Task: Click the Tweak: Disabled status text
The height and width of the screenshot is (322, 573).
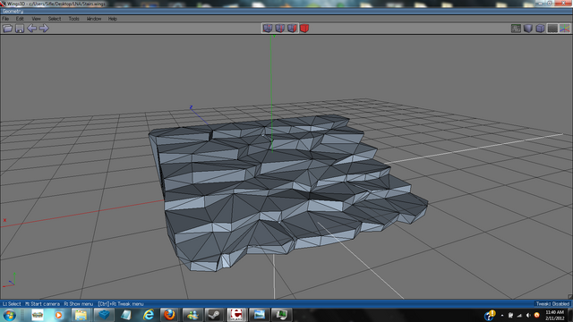Action: (552, 304)
